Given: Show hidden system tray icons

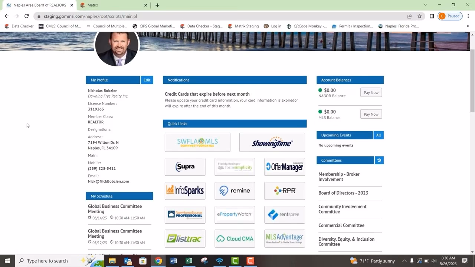Looking at the screenshot, I should (x=404, y=261).
